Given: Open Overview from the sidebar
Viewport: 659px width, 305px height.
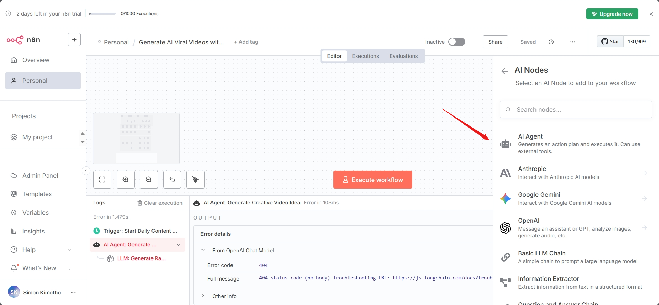Looking at the screenshot, I should coord(43,60).
